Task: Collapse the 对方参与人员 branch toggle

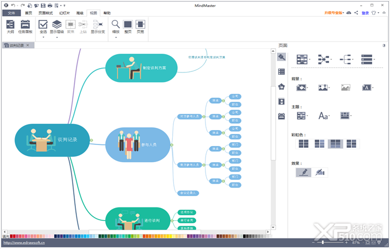Action: [x=204, y=117]
